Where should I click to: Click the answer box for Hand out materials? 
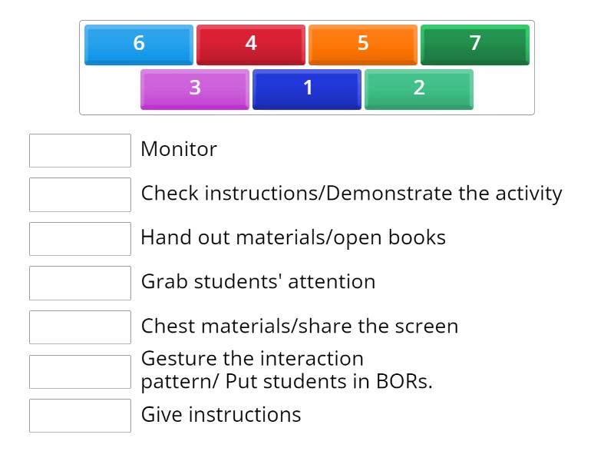pyautogui.click(x=80, y=238)
